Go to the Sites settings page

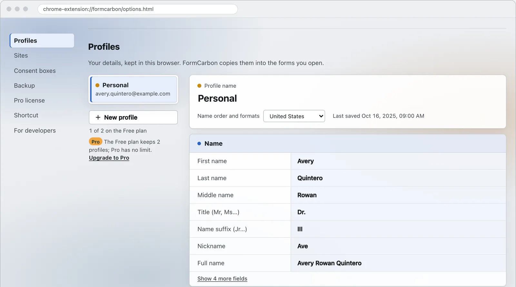click(21, 56)
